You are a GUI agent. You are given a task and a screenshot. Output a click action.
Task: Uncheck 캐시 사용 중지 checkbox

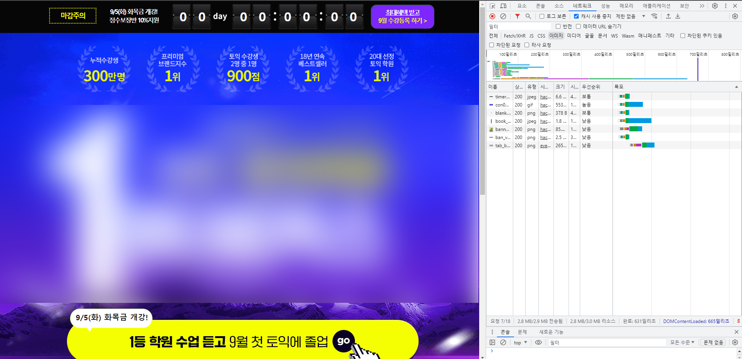[576, 16]
